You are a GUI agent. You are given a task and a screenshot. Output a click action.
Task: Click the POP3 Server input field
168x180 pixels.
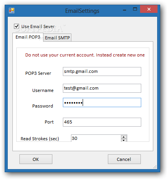pyautogui.click(x=102, y=72)
